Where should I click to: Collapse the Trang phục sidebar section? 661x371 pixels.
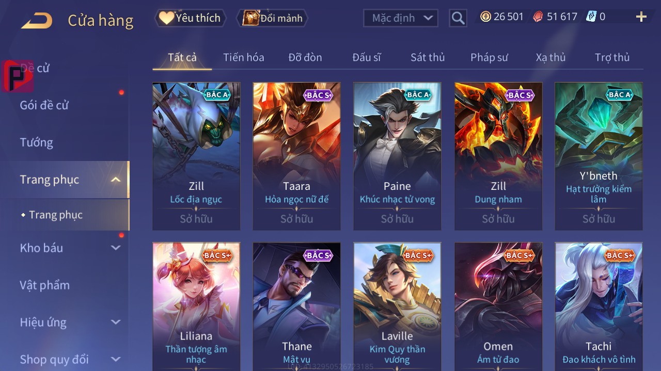[x=116, y=180]
